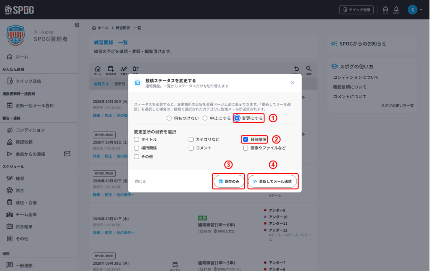
Task: Click 修正 link for 2026年10月03日 row
Action: click(x=108, y=156)
